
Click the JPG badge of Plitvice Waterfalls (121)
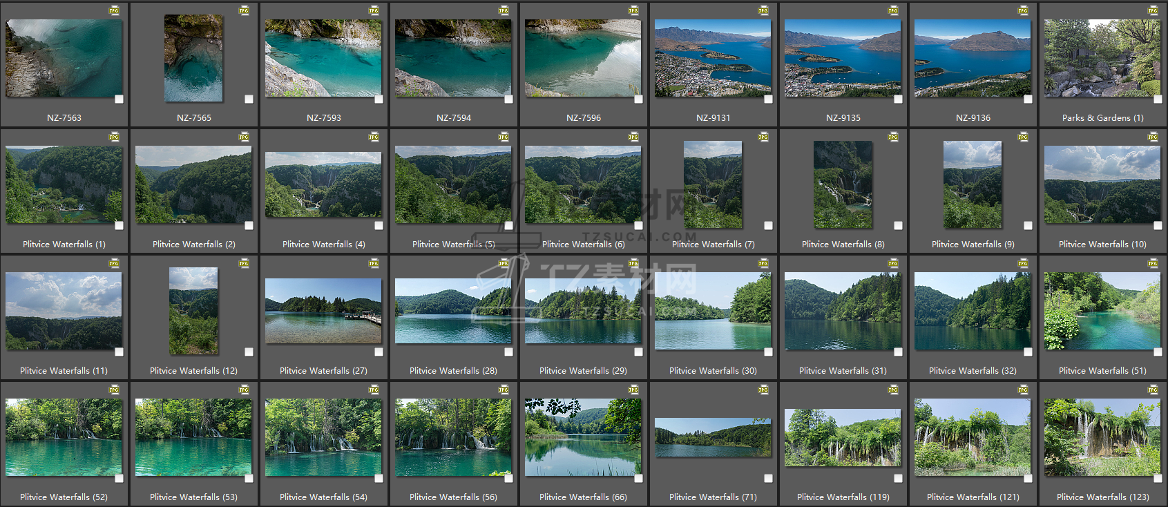point(1023,390)
